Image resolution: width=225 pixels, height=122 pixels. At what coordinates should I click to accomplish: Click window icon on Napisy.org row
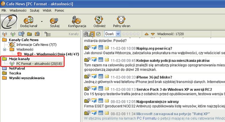tap(101, 47)
